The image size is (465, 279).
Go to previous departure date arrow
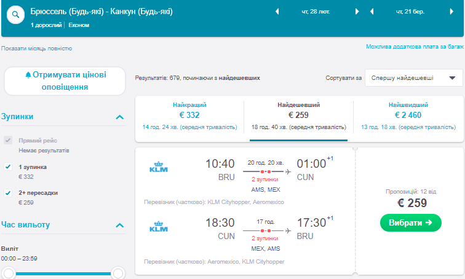(277, 12)
